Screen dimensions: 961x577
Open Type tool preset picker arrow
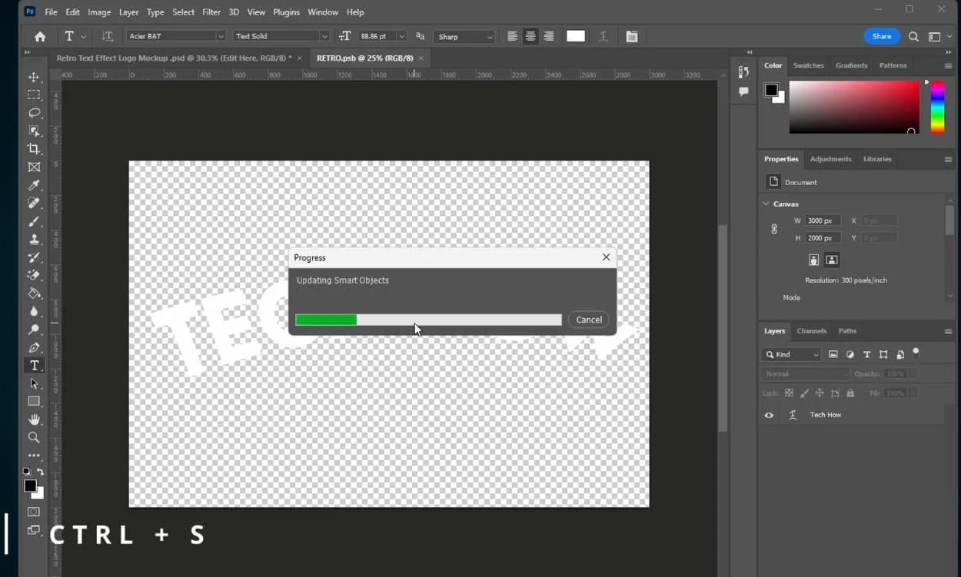pyautogui.click(x=83, y=36)
